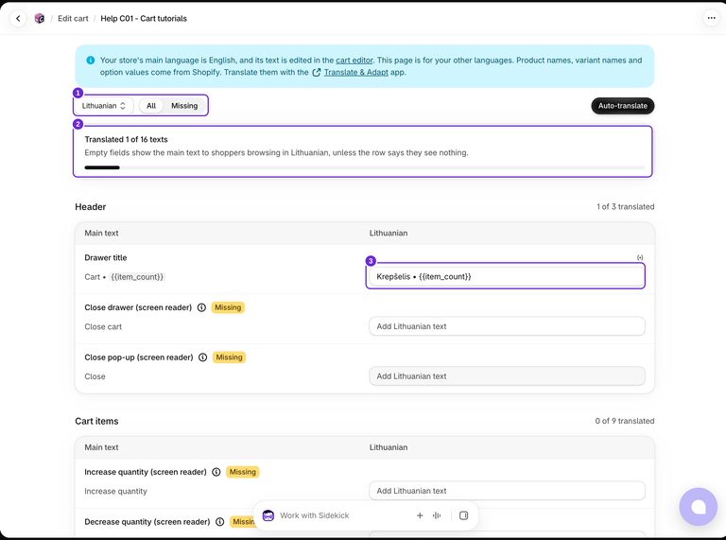Open the app logo cube icon
Viewport: 726px width, 540px height.
point(40,19)
